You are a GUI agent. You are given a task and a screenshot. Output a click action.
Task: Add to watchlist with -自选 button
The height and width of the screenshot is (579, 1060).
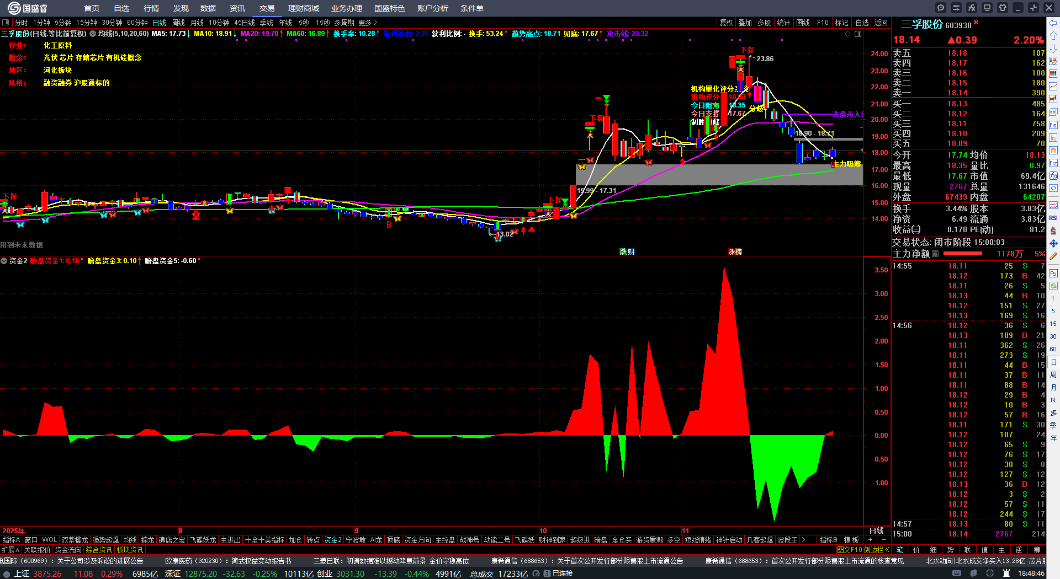pyautogui.click(x=861, y=23)
